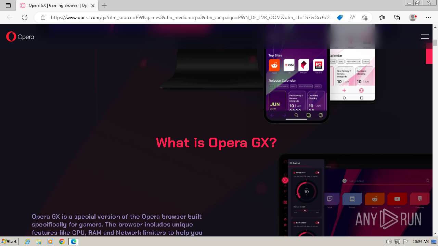Click the Release Calendar heading on phone
Screen dimensions: 438x246
[x=282, y=81]
